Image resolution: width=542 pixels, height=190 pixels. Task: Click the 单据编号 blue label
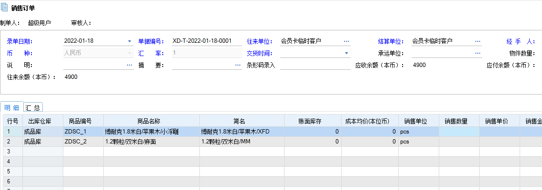pos(150,41)
